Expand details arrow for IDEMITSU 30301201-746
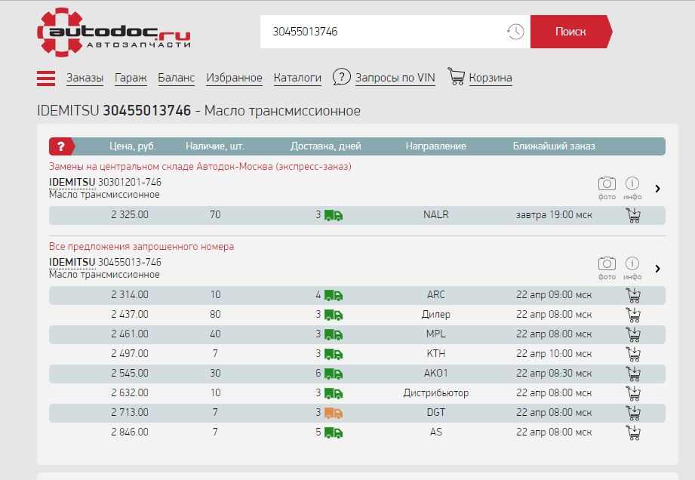Image resolution: width=695 pixels, height=480 pixels. pyautogui.click(x=658, y=189)
